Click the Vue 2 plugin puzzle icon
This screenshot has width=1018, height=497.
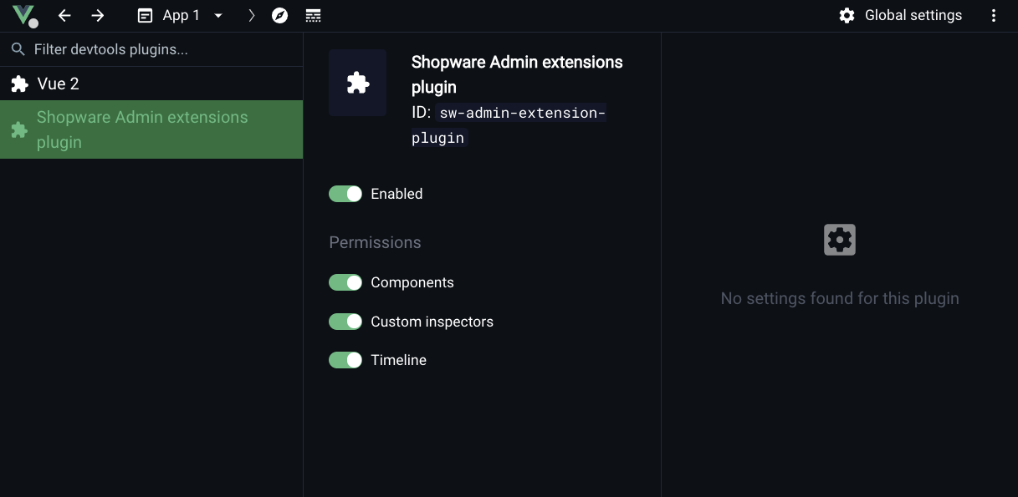pos(18,84)
